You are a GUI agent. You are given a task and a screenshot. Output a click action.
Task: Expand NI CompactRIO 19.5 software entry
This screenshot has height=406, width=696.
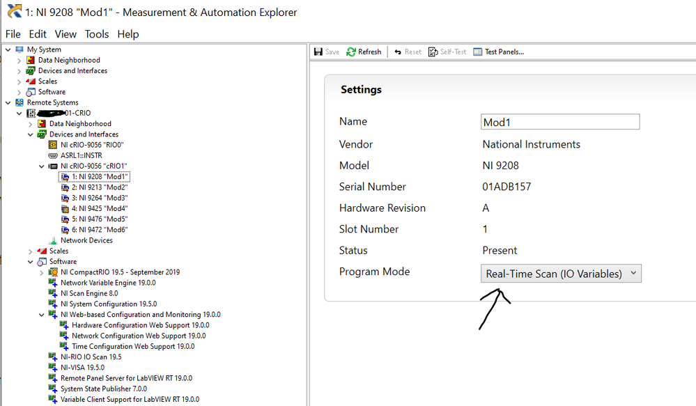click(41, 272)
